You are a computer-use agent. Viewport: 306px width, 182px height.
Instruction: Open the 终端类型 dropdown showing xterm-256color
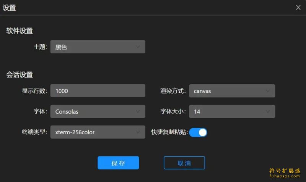98,132
